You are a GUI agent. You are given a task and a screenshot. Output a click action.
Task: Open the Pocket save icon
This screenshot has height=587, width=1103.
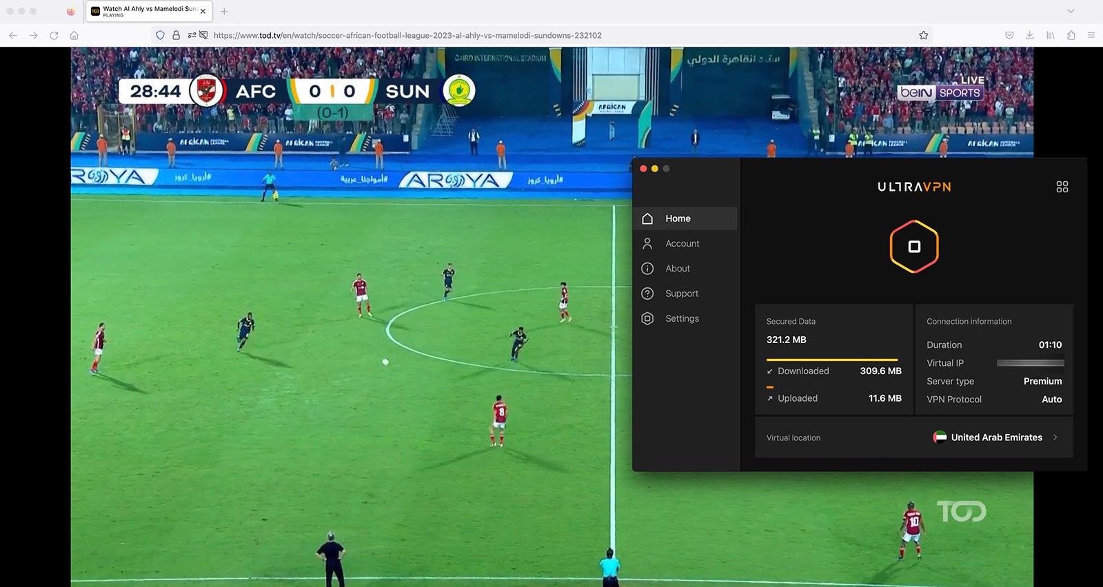[x=1009, y=35]
